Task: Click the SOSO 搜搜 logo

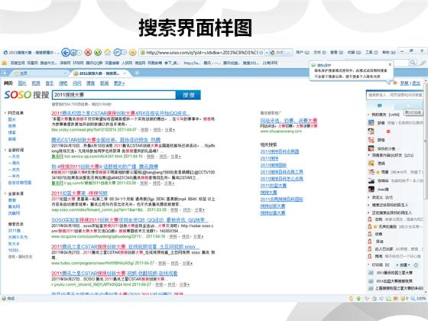Action: click(26, 95)
